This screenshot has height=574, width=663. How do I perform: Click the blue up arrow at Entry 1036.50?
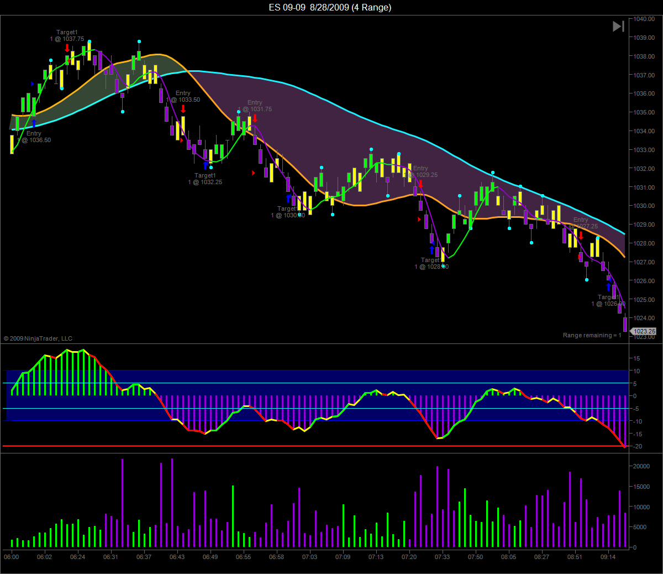pyautogui.click(x=34, y=123)
